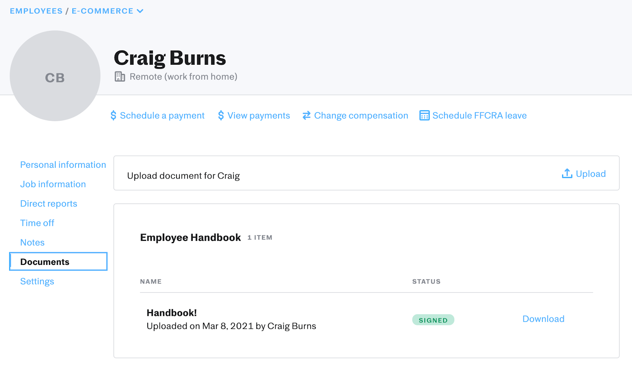Open the E-Commerce breadcrumb text

102,11
